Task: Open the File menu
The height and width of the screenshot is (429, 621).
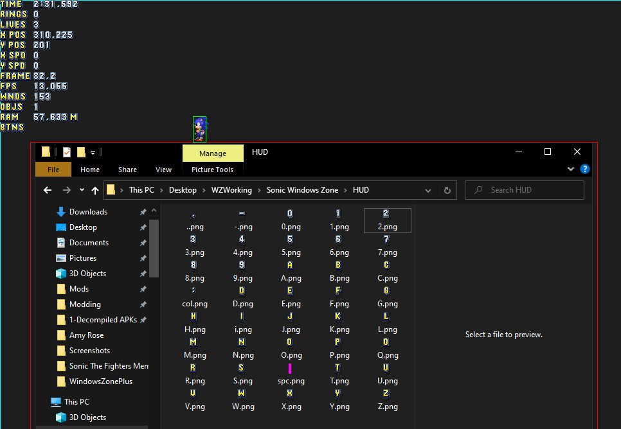Action: click(x=53, y=170)
